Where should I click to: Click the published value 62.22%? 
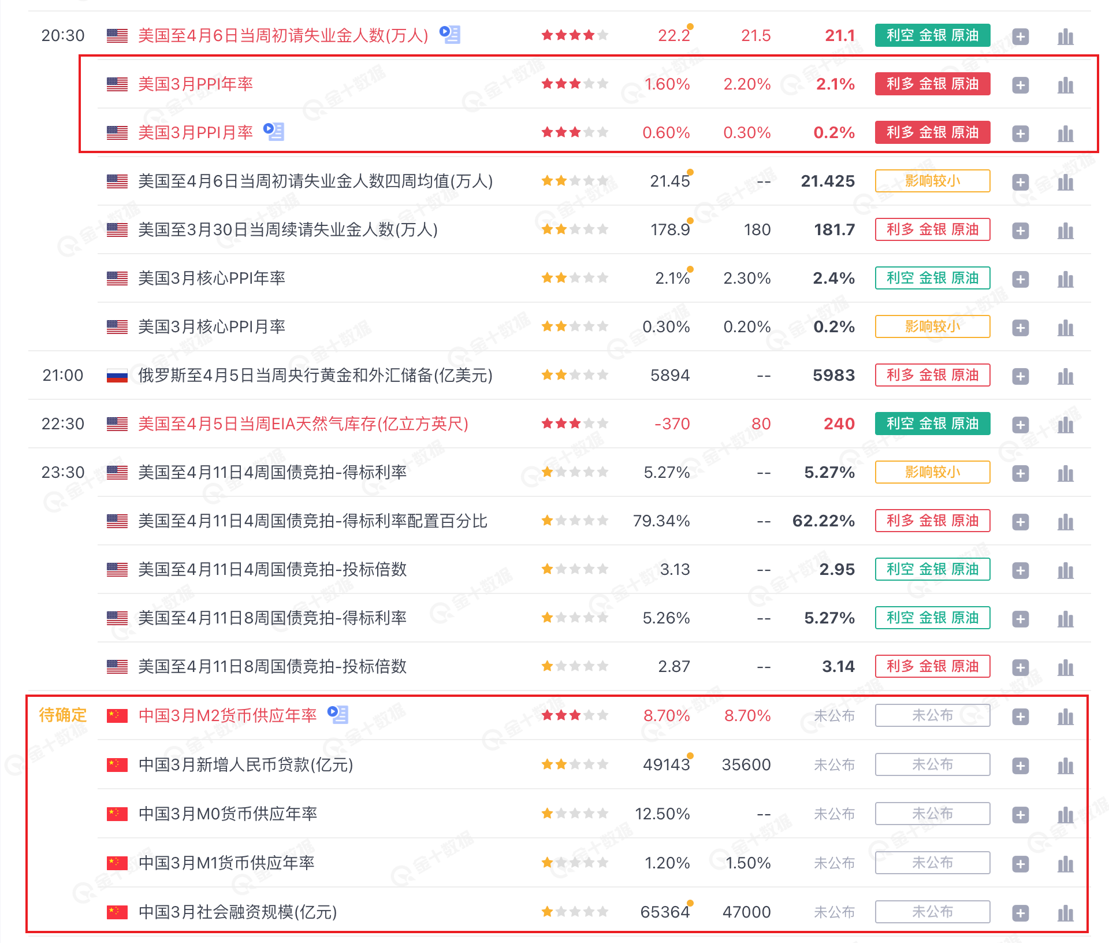coord(824,521)
